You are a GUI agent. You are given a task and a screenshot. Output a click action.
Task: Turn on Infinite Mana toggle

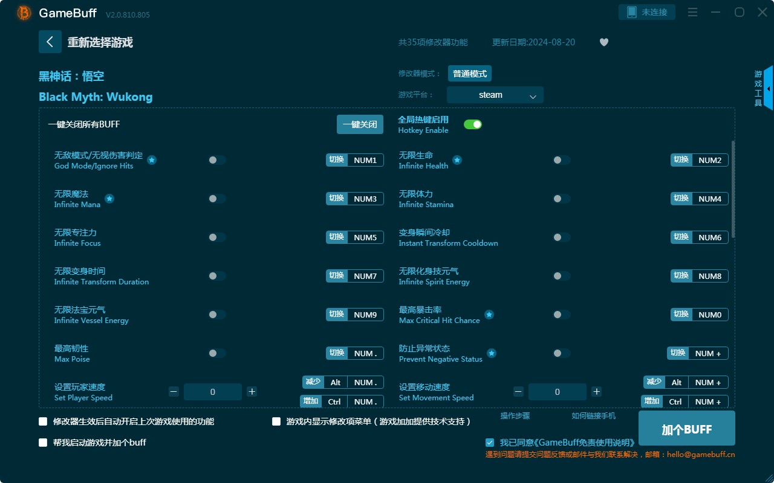pos(217,199)
